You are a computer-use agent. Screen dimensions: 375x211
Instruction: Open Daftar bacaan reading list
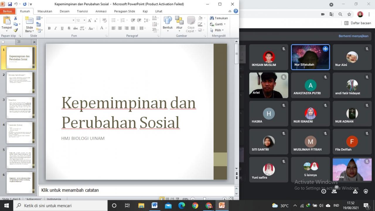357,23
